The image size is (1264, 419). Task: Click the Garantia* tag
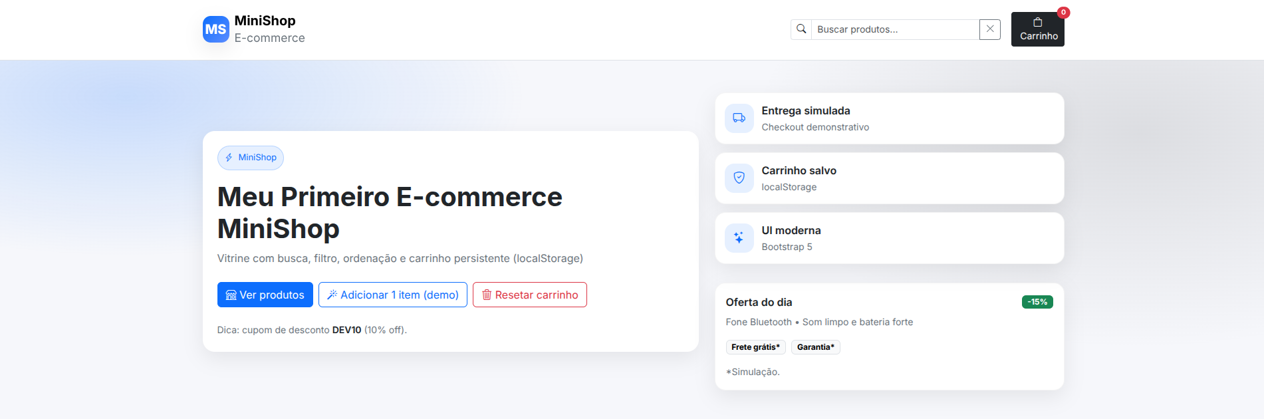coord(816,347)
